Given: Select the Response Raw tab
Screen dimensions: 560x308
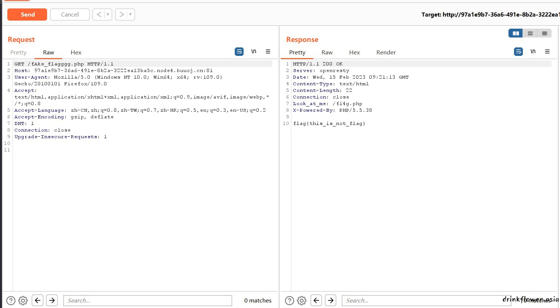Looking at the screenshot, I should (x=327, y=53).
